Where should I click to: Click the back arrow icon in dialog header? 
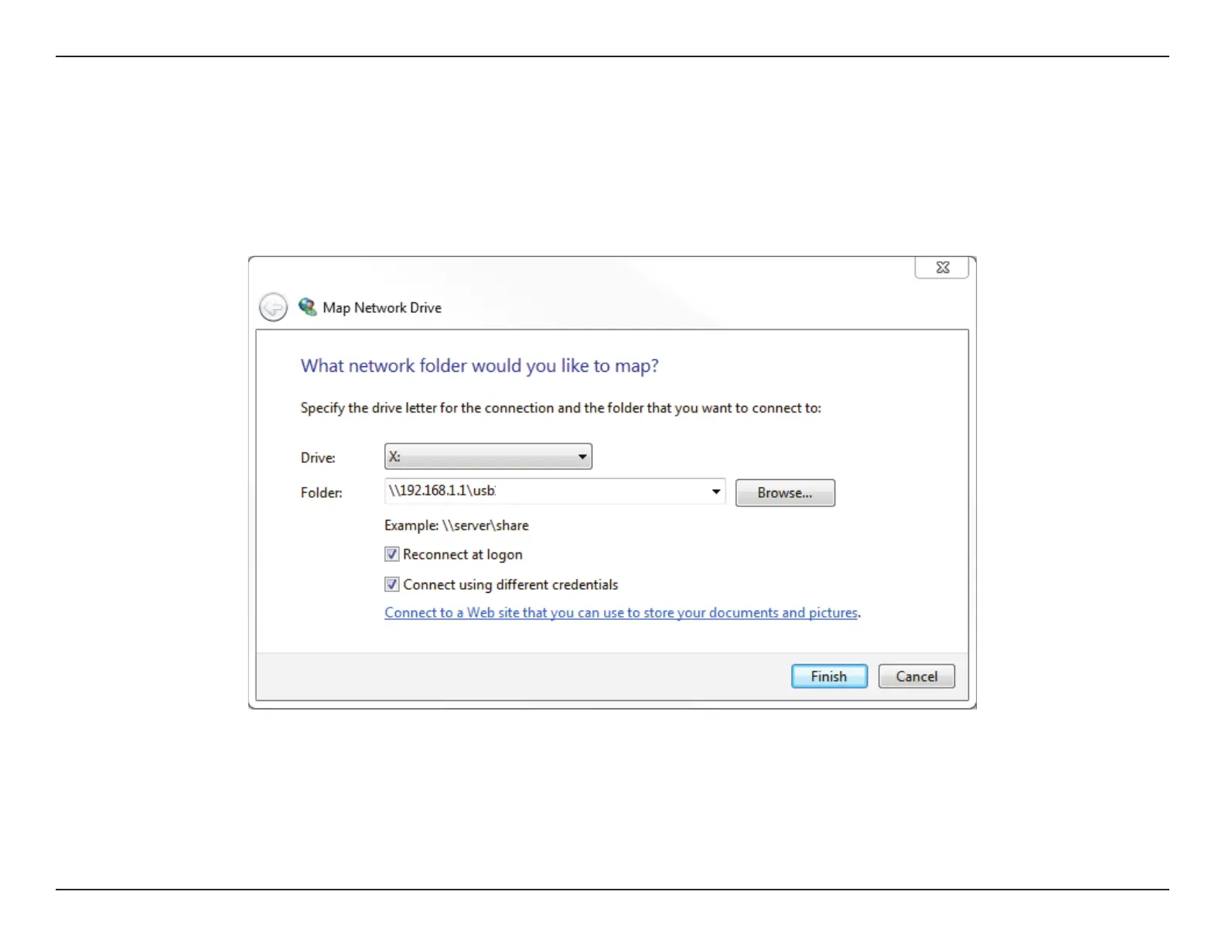point(273,308)
